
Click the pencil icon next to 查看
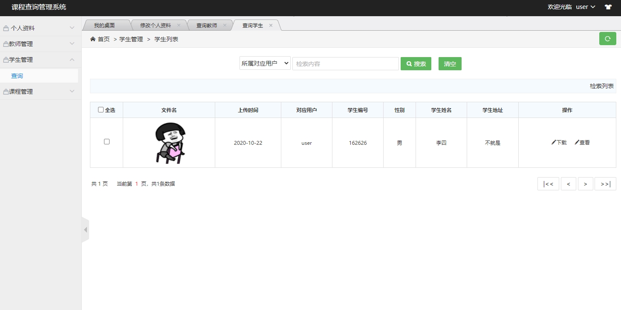pos(577,143)
